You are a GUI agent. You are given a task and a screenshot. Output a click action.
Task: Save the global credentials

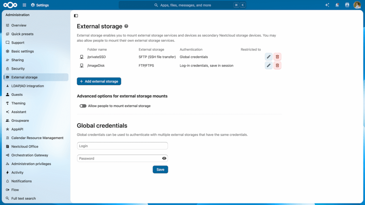coord(160,169)
